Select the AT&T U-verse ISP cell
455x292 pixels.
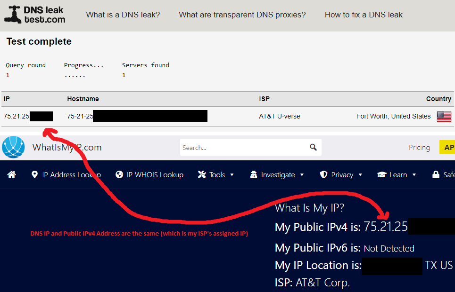click(280, 116)
